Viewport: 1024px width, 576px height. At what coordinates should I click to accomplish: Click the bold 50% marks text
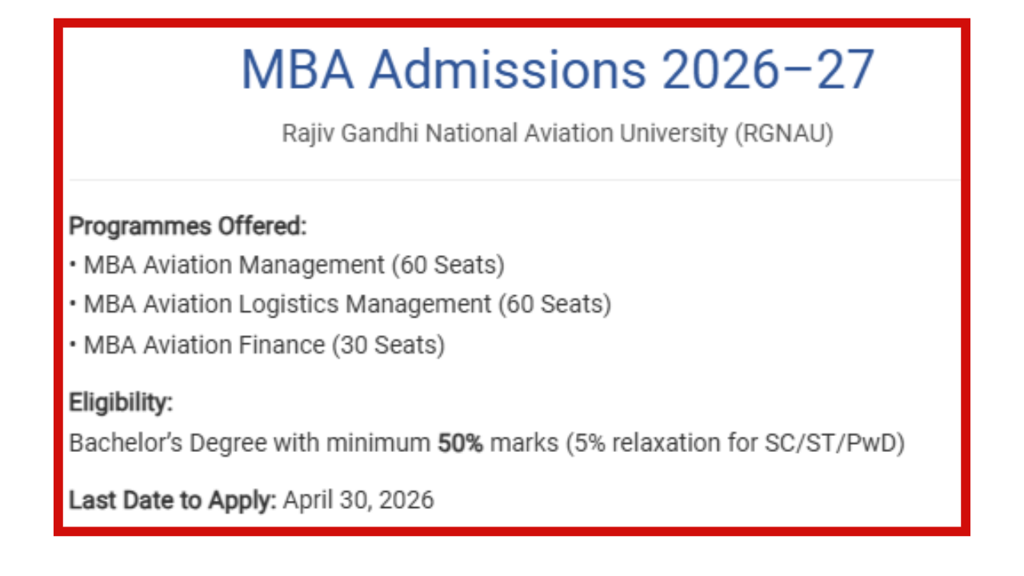pyautogui.click(x=460, y=443)
